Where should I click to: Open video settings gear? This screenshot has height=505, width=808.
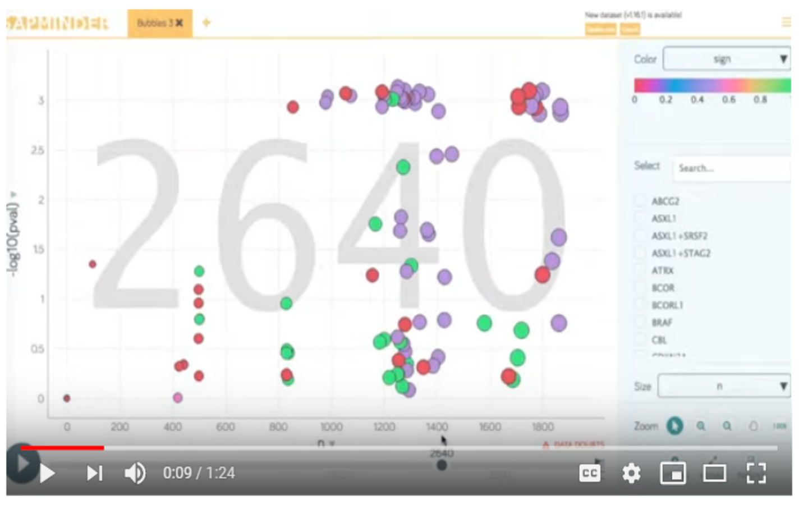631,474
